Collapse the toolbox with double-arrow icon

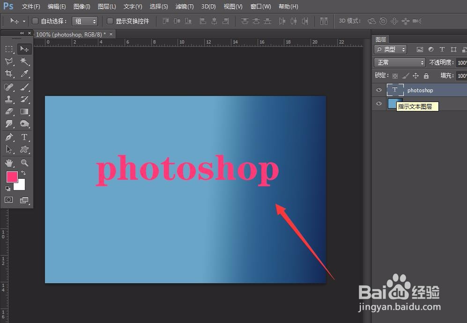(x=22, y=33)
